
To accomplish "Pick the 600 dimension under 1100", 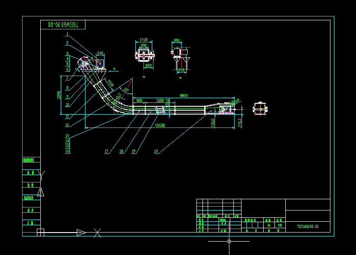I will click(144, 45).
